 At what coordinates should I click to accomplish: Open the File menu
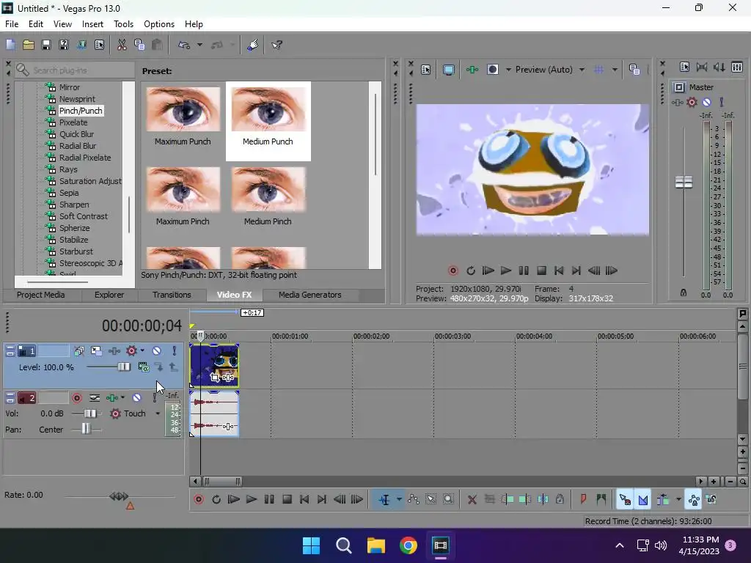pyautogui.click(x=12, y=24)
